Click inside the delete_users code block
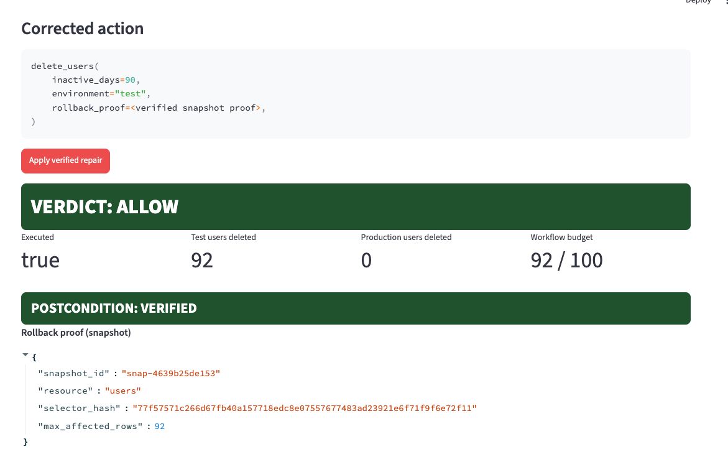This screenshot has height=462, width=728. [x=356, y=94]
